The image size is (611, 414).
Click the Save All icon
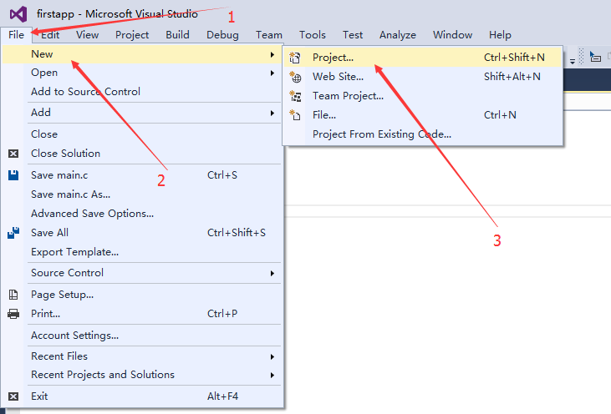(13, 233)
